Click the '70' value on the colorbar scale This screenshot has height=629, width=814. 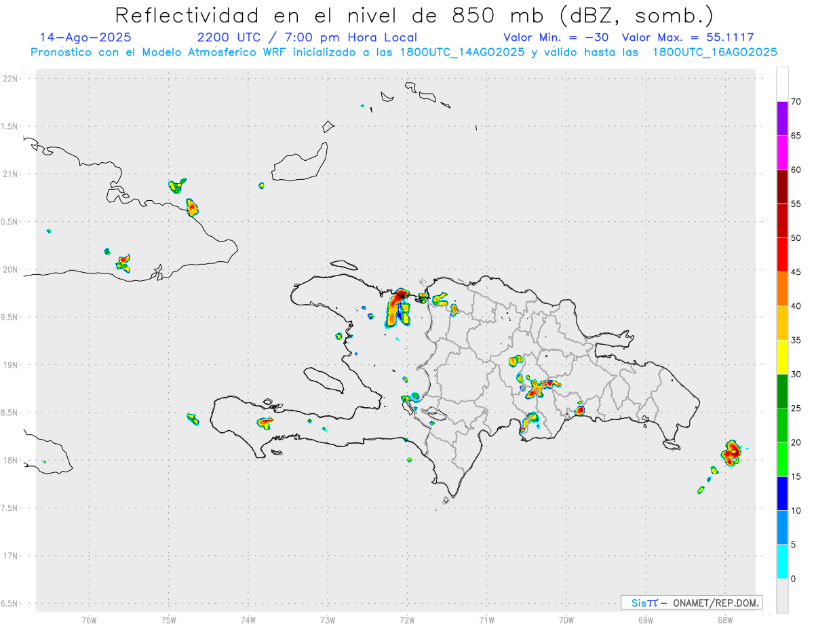[x=796, y=102]
